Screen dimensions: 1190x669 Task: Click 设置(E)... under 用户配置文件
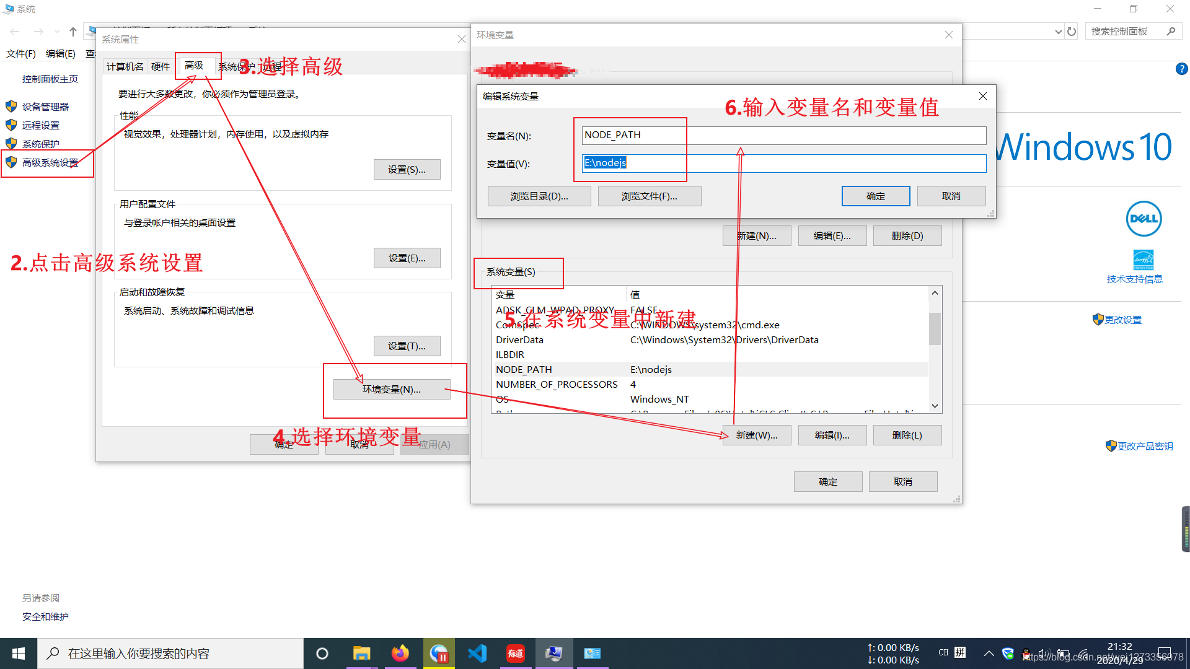[x=407, y=258]
